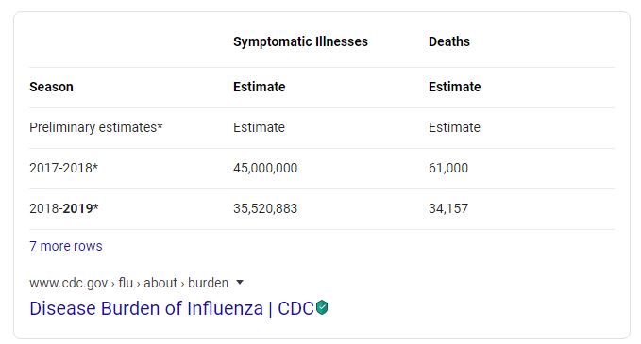The height and width of the screenshot is (344, 641).
Task: Click the green verified shield icon
Action: (x=322, y=307)
